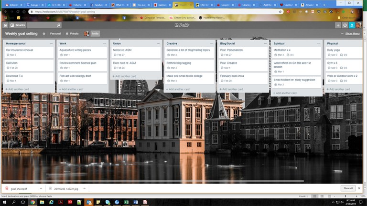
Task: Open the Private visibility setting
Action: coord(72,34)
